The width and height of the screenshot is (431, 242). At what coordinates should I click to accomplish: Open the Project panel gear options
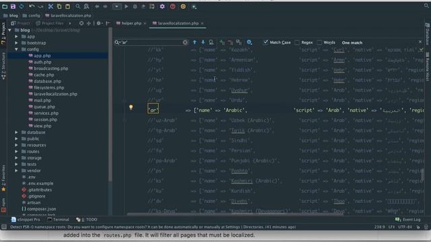point(99,24)
